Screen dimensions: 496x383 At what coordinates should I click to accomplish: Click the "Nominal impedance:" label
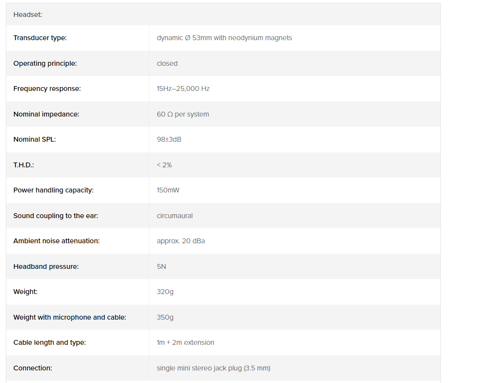[x=46, y=114]
